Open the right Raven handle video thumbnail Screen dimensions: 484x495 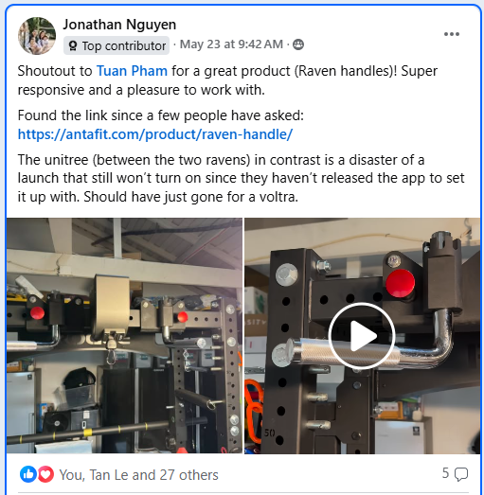(x=363, y=336)
